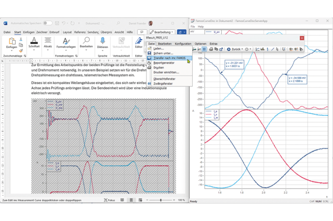The width and height of the screenshot is (333, 221).
Task: Choose Reportgenerator from the Datei menu
Action: pyautogui.click(x=163, y=62)
